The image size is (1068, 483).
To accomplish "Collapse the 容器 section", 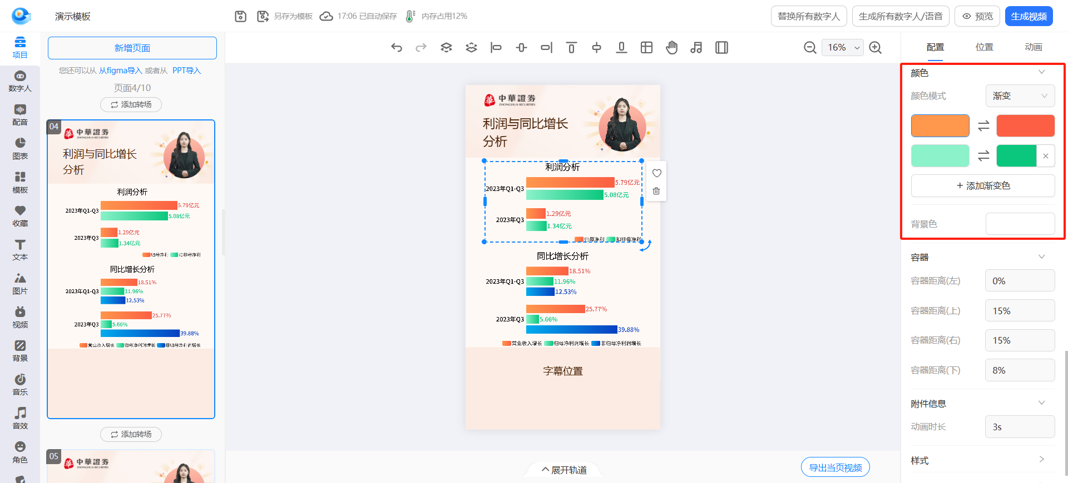I will tap(1041, 257).
